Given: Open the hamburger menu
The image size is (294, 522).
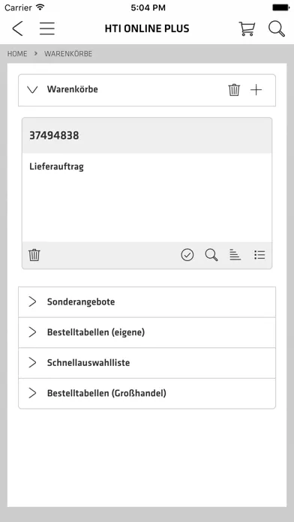Looking at the screenshot, I should 47,28.
